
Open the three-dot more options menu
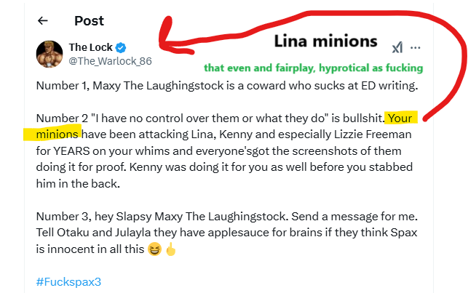pyautogui.click(x=416, y=48)
